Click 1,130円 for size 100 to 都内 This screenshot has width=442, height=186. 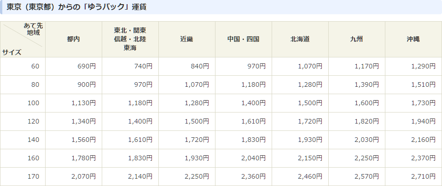pos(83,103)
